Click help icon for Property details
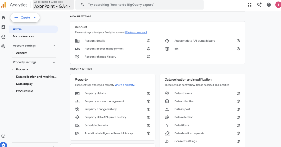The width and height of the screenshot is (281, 147). [x=148, y=93]
